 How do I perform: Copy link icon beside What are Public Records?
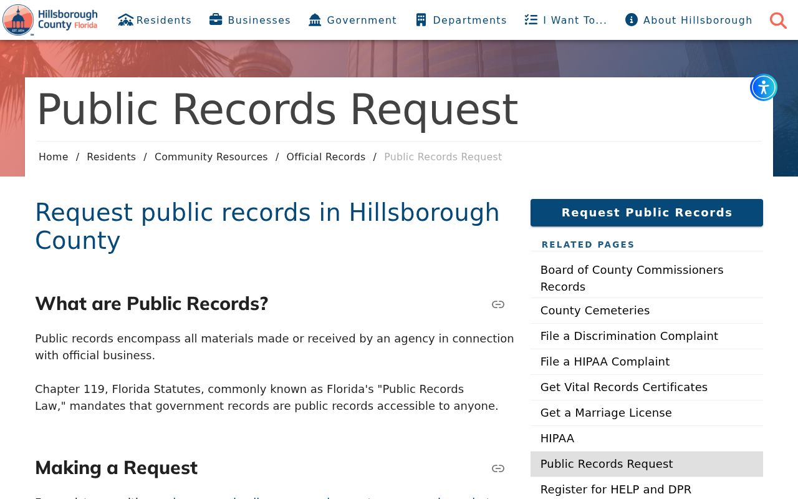click(498, 304)
